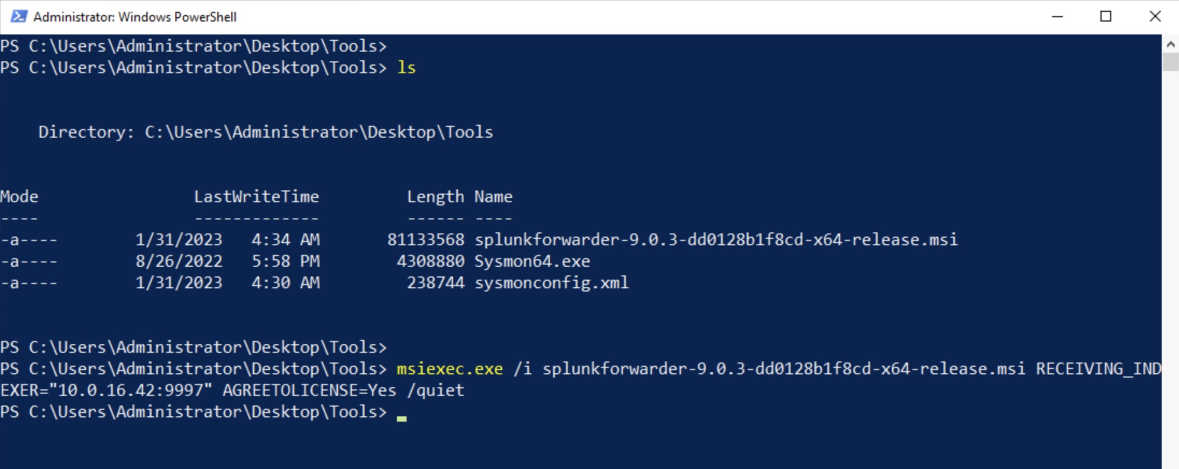The width and height of the screenshot is (1179, 469).
Task: Click the PowerShell icon in title bar
Action: tap(19, 17)
